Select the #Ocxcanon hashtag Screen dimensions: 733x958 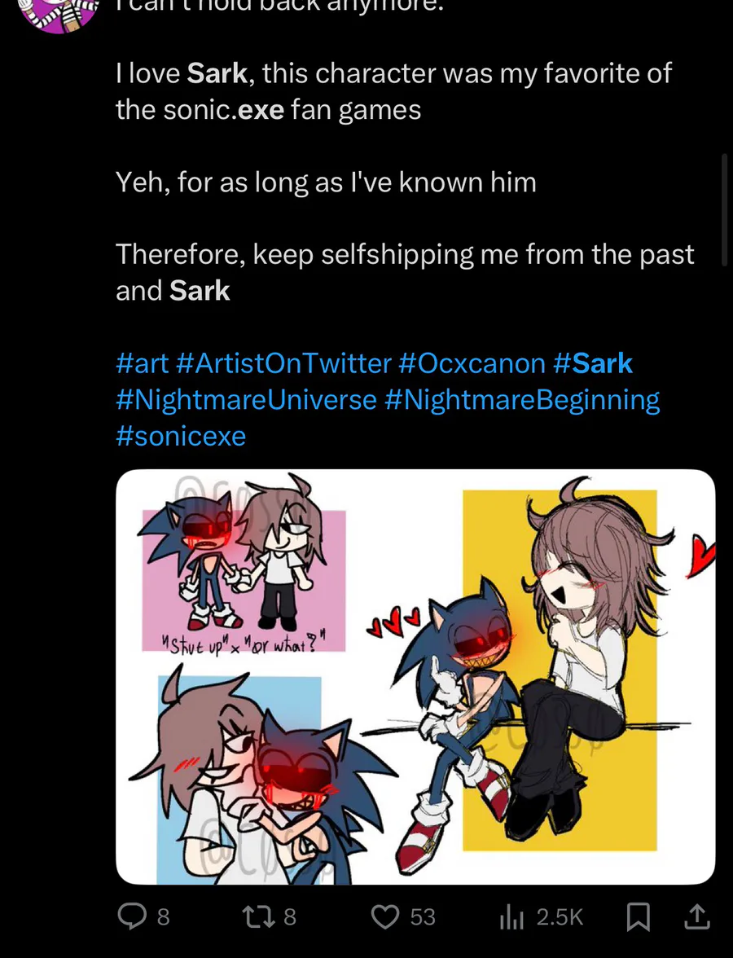(x=472, y=363)
